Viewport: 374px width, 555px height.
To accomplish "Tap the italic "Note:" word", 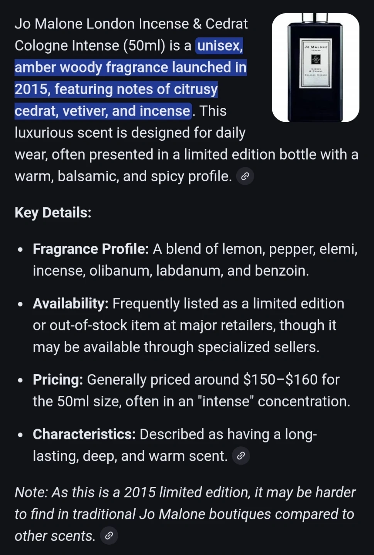I will tap(31, 493).
